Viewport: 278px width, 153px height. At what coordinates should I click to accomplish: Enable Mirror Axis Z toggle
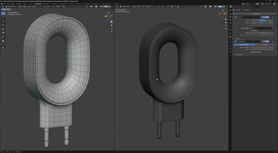pyautogui.click(x=270, y=20)
